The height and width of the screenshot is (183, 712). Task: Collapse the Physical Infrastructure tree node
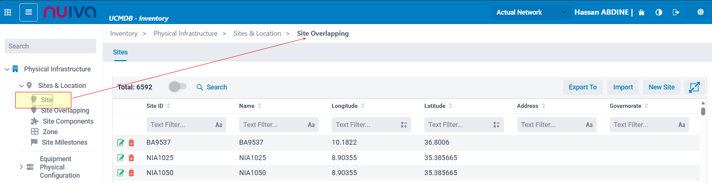[x=7, y=69]
